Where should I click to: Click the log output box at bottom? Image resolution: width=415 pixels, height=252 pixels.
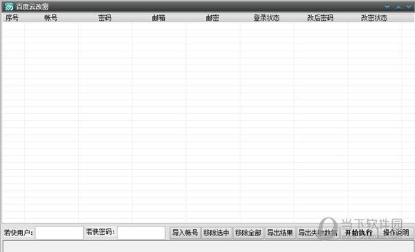tap(208, 246)
